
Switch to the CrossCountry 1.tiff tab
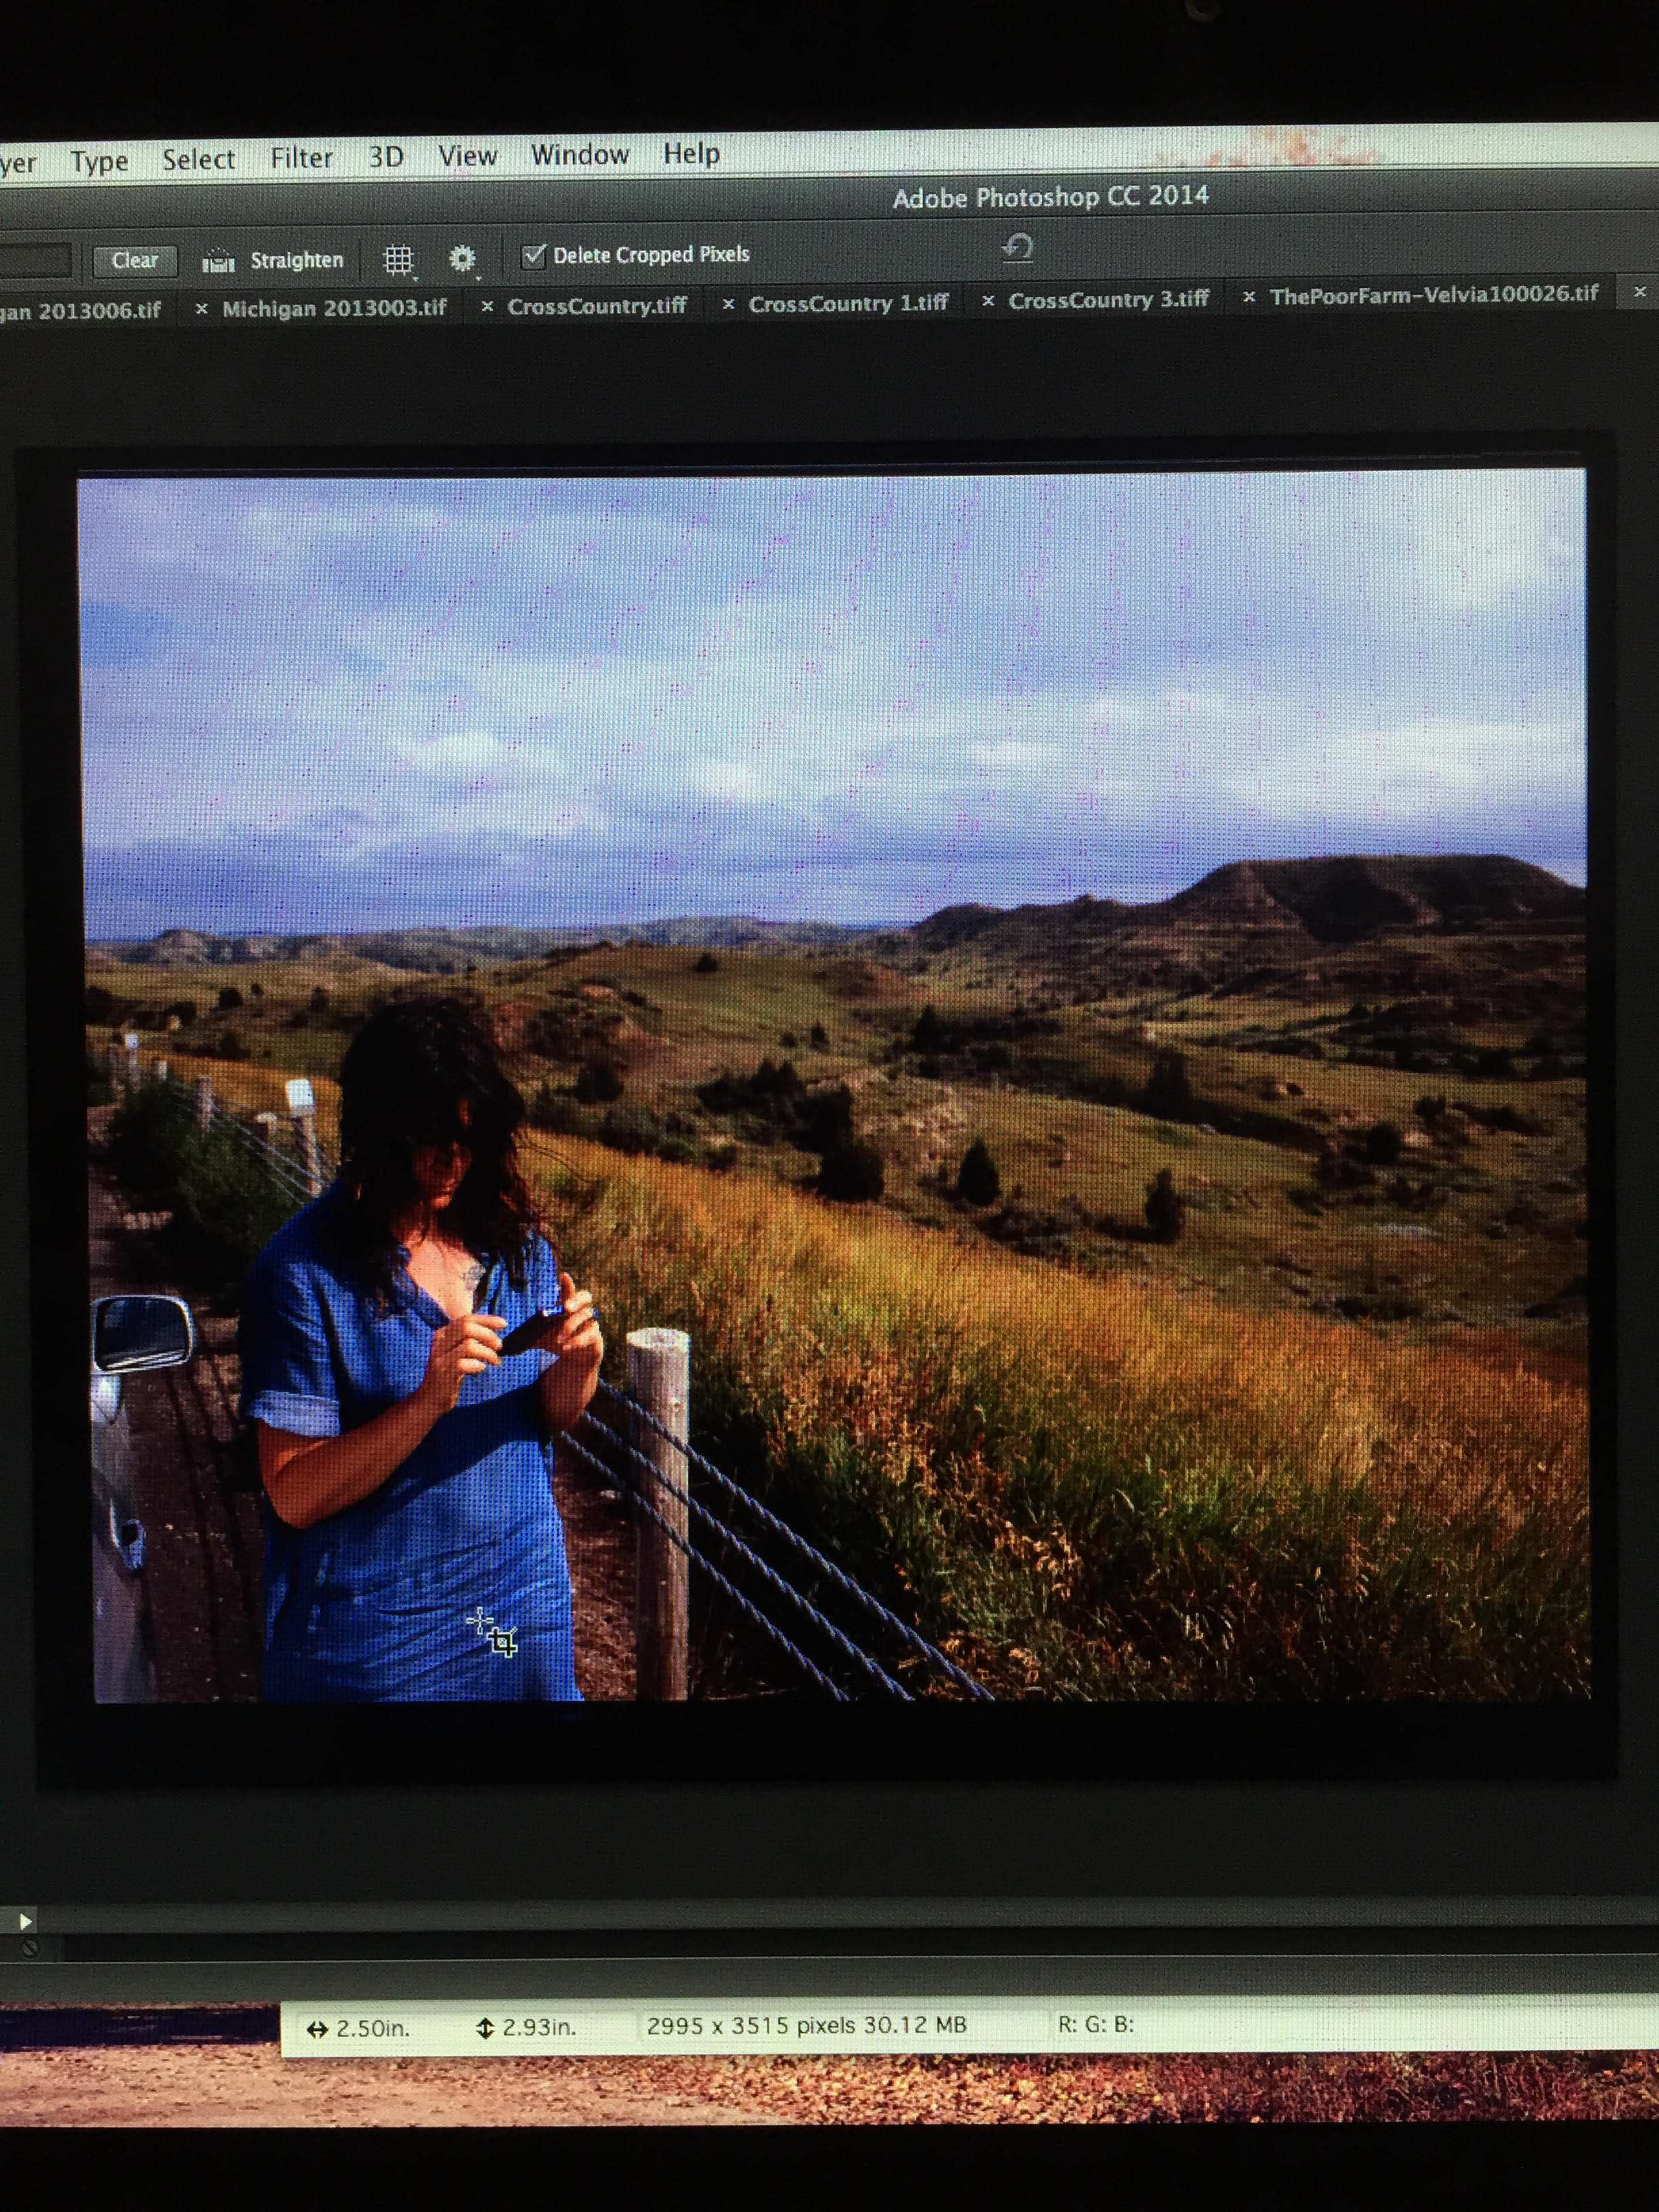(848, 303)
